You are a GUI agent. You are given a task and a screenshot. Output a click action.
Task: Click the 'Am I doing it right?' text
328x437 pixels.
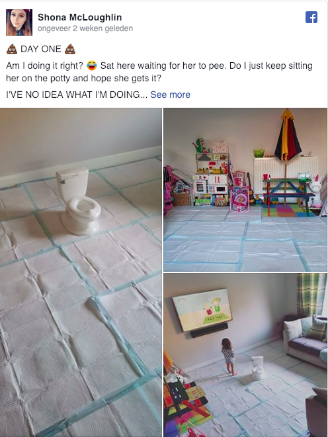pyautogui.click(x=44, y=65)
